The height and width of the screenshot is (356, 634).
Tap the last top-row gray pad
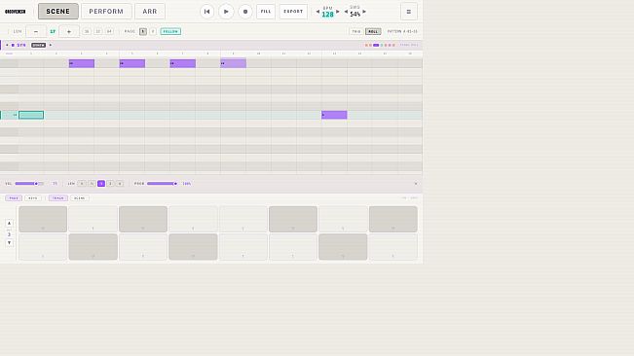(393, 219)
